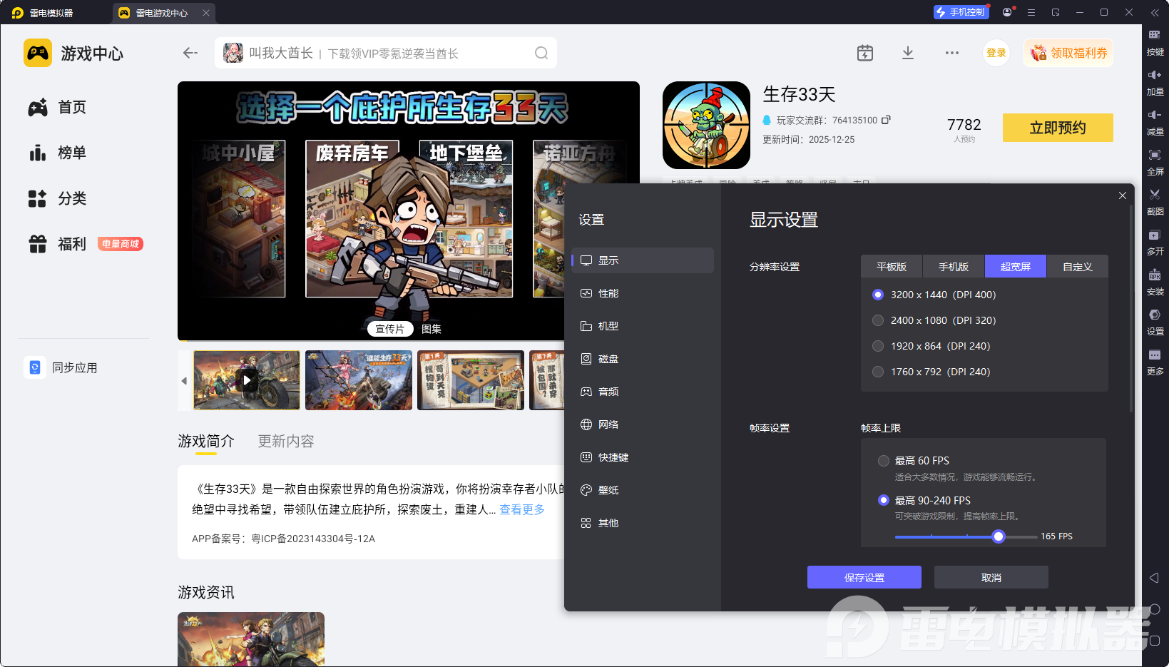The height and width of the screenshot is (667, 1169).
Task: Click the 保存设置 button
Action: tap(864, 577)
